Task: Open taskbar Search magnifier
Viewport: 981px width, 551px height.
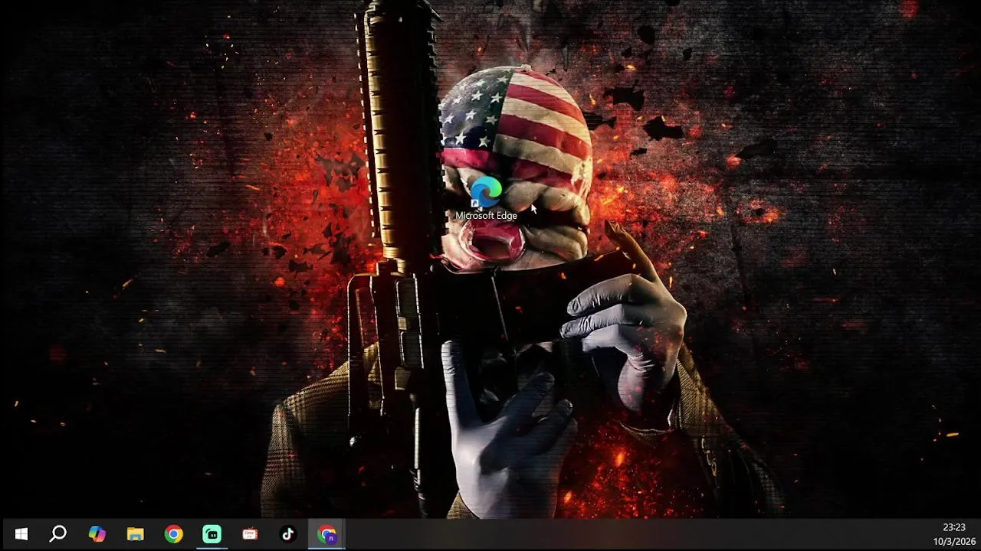Action: point(58,534)
